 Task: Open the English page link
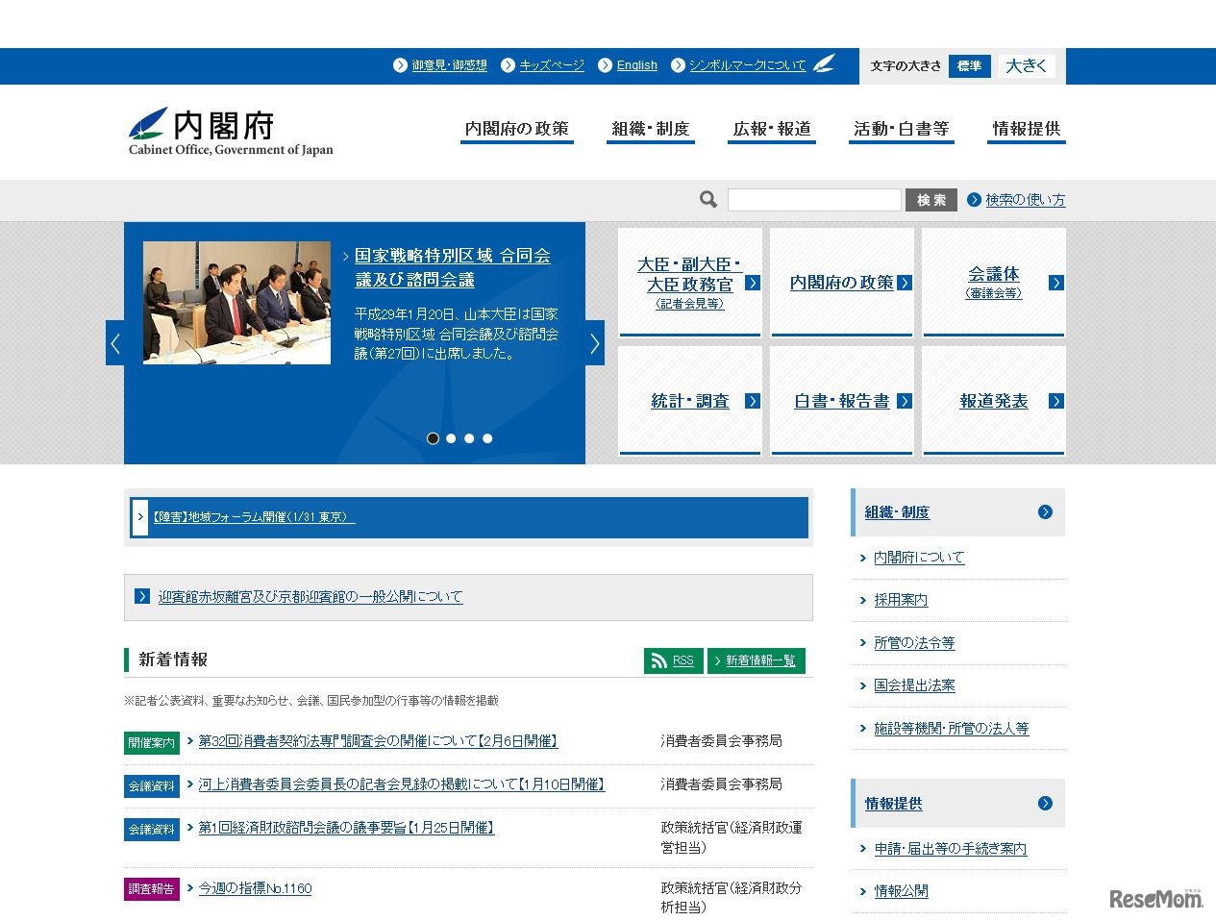coord(636,64)
